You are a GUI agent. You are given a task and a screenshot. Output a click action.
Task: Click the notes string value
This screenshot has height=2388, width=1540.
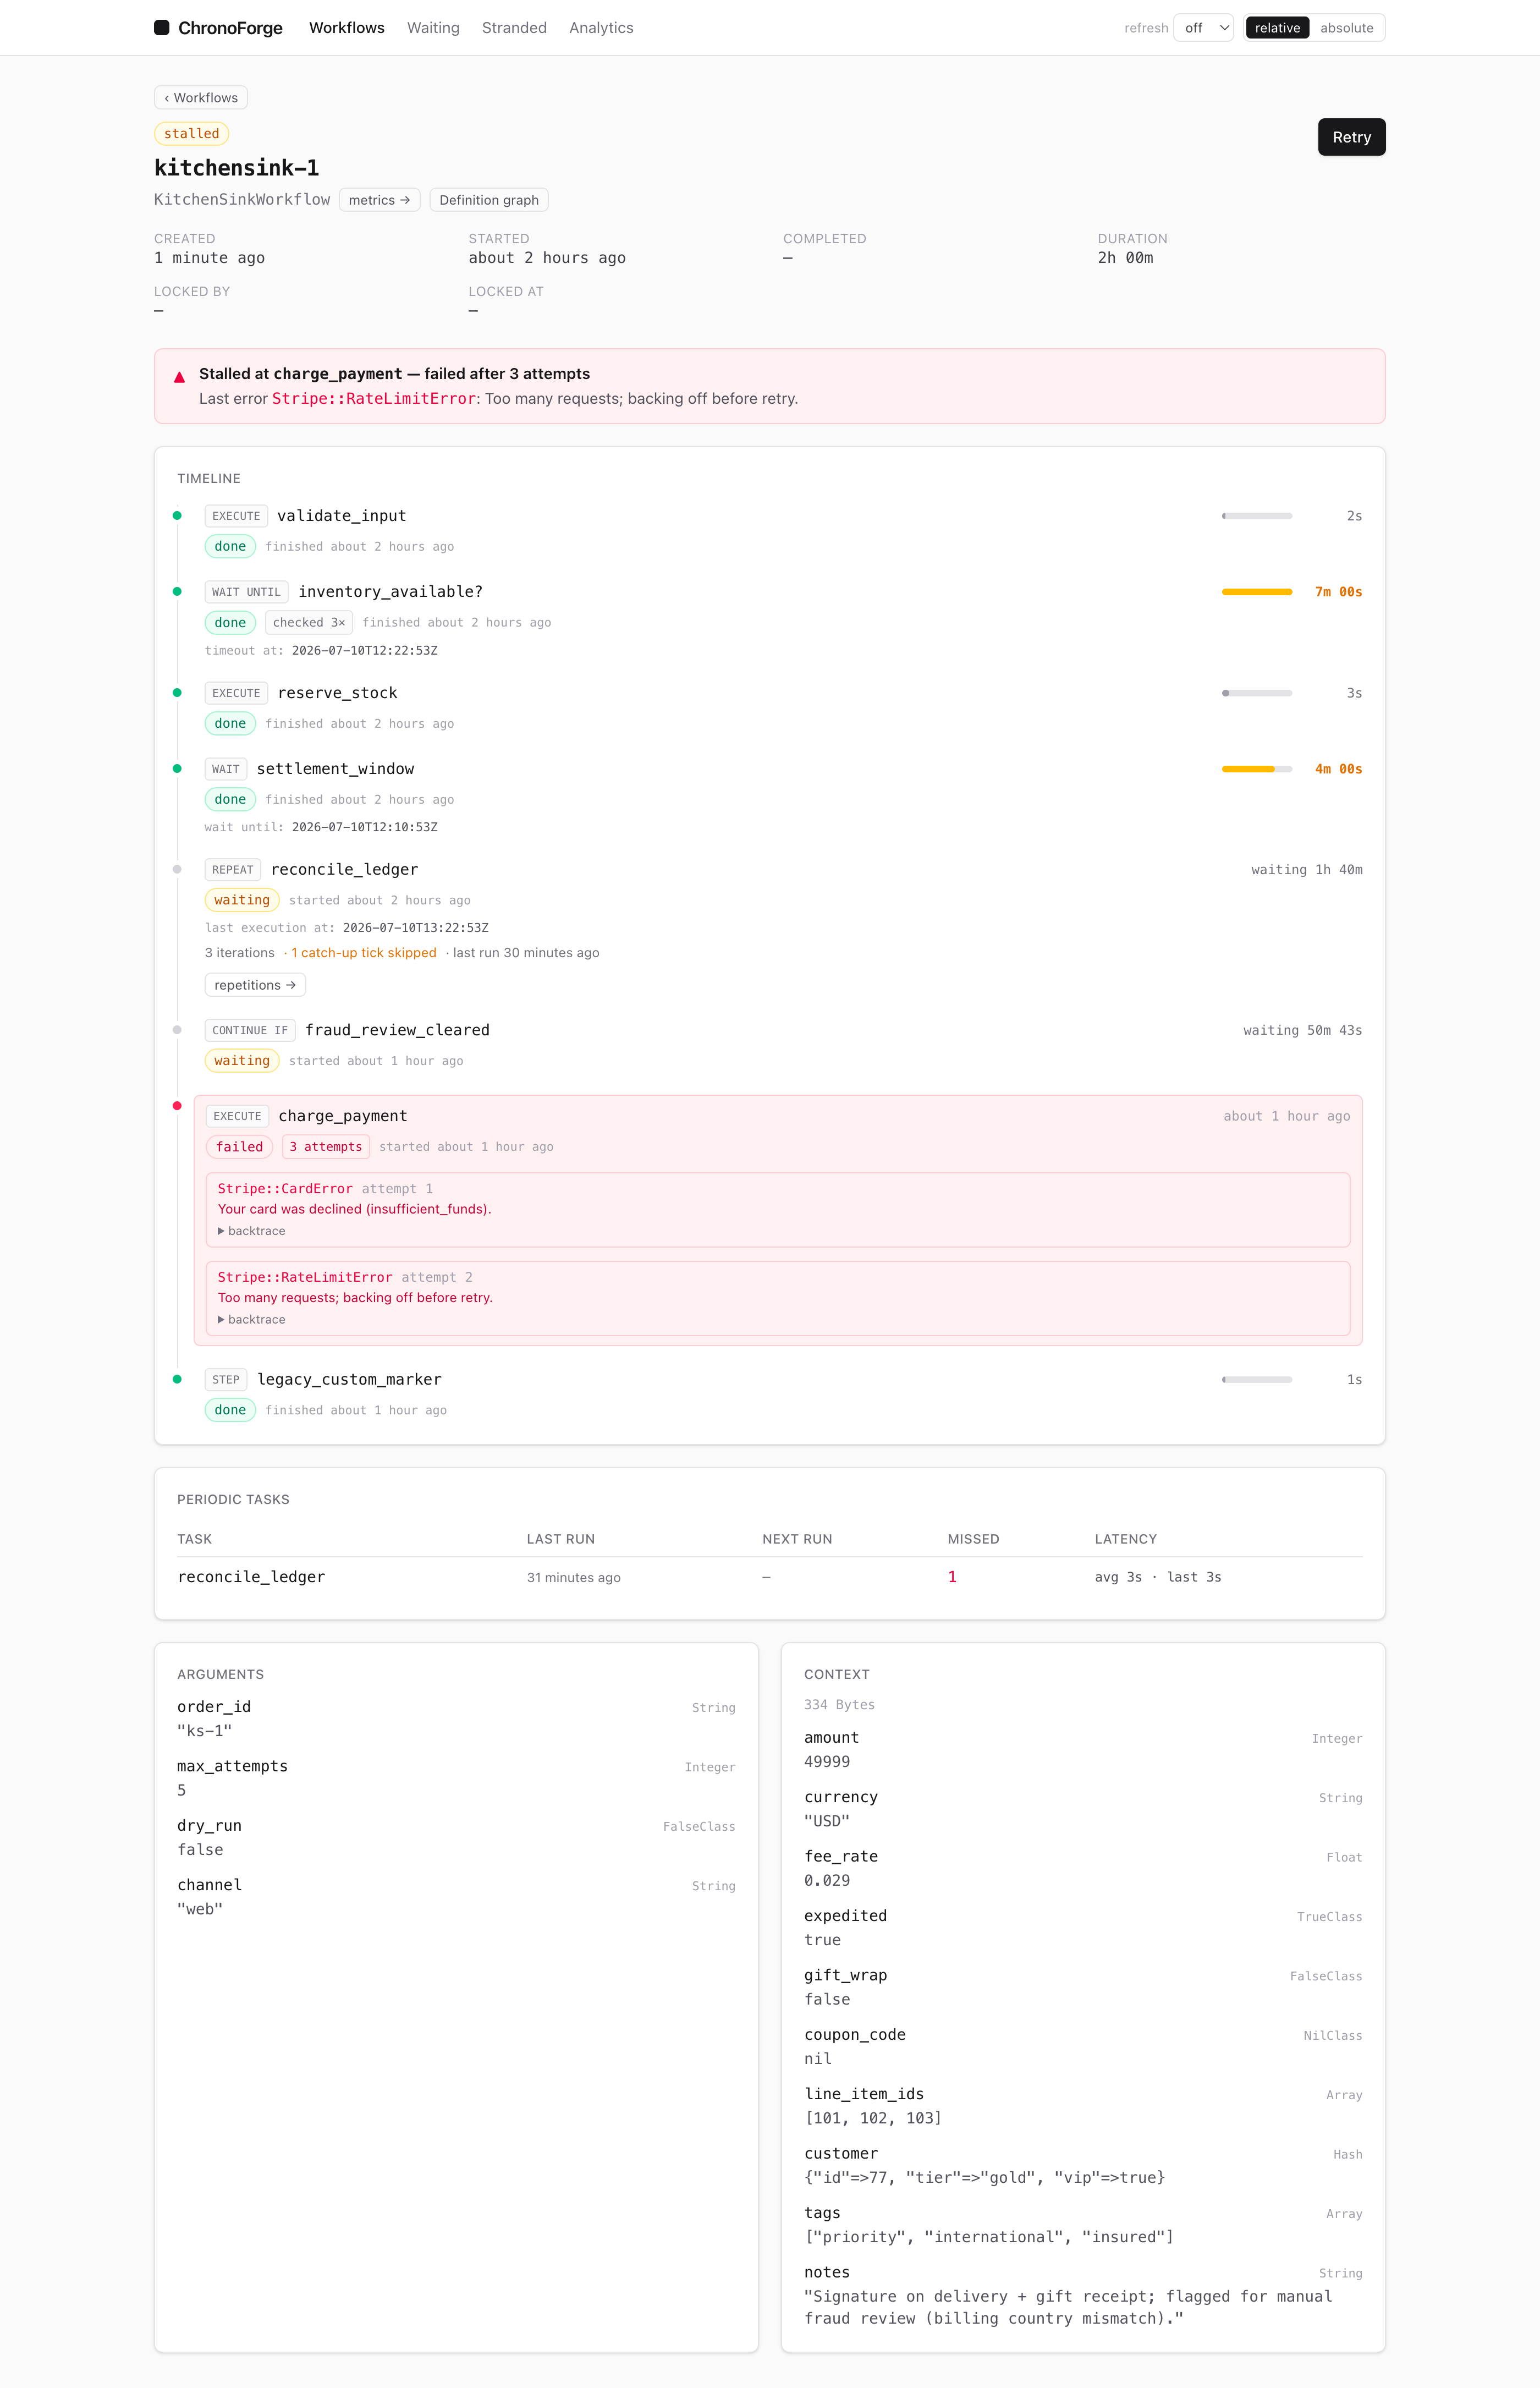pos(1068,2308)
